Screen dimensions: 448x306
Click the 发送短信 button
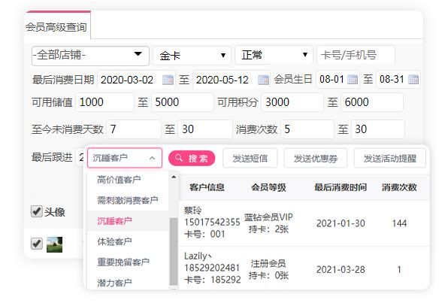tap(250, 158)
